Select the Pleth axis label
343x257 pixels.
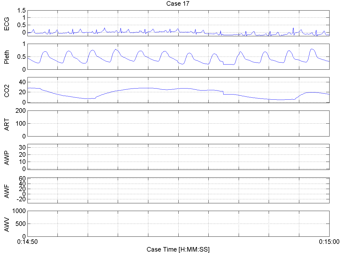click(7, 57)
